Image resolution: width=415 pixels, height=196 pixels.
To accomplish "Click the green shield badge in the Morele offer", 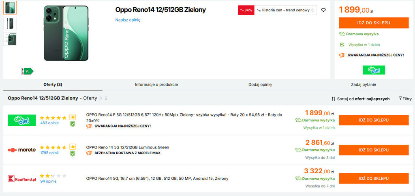I will 73,153.
